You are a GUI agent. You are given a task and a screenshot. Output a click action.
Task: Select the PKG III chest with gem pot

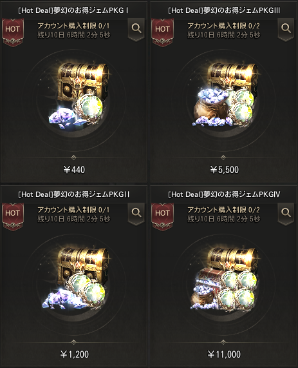point(226,94)
